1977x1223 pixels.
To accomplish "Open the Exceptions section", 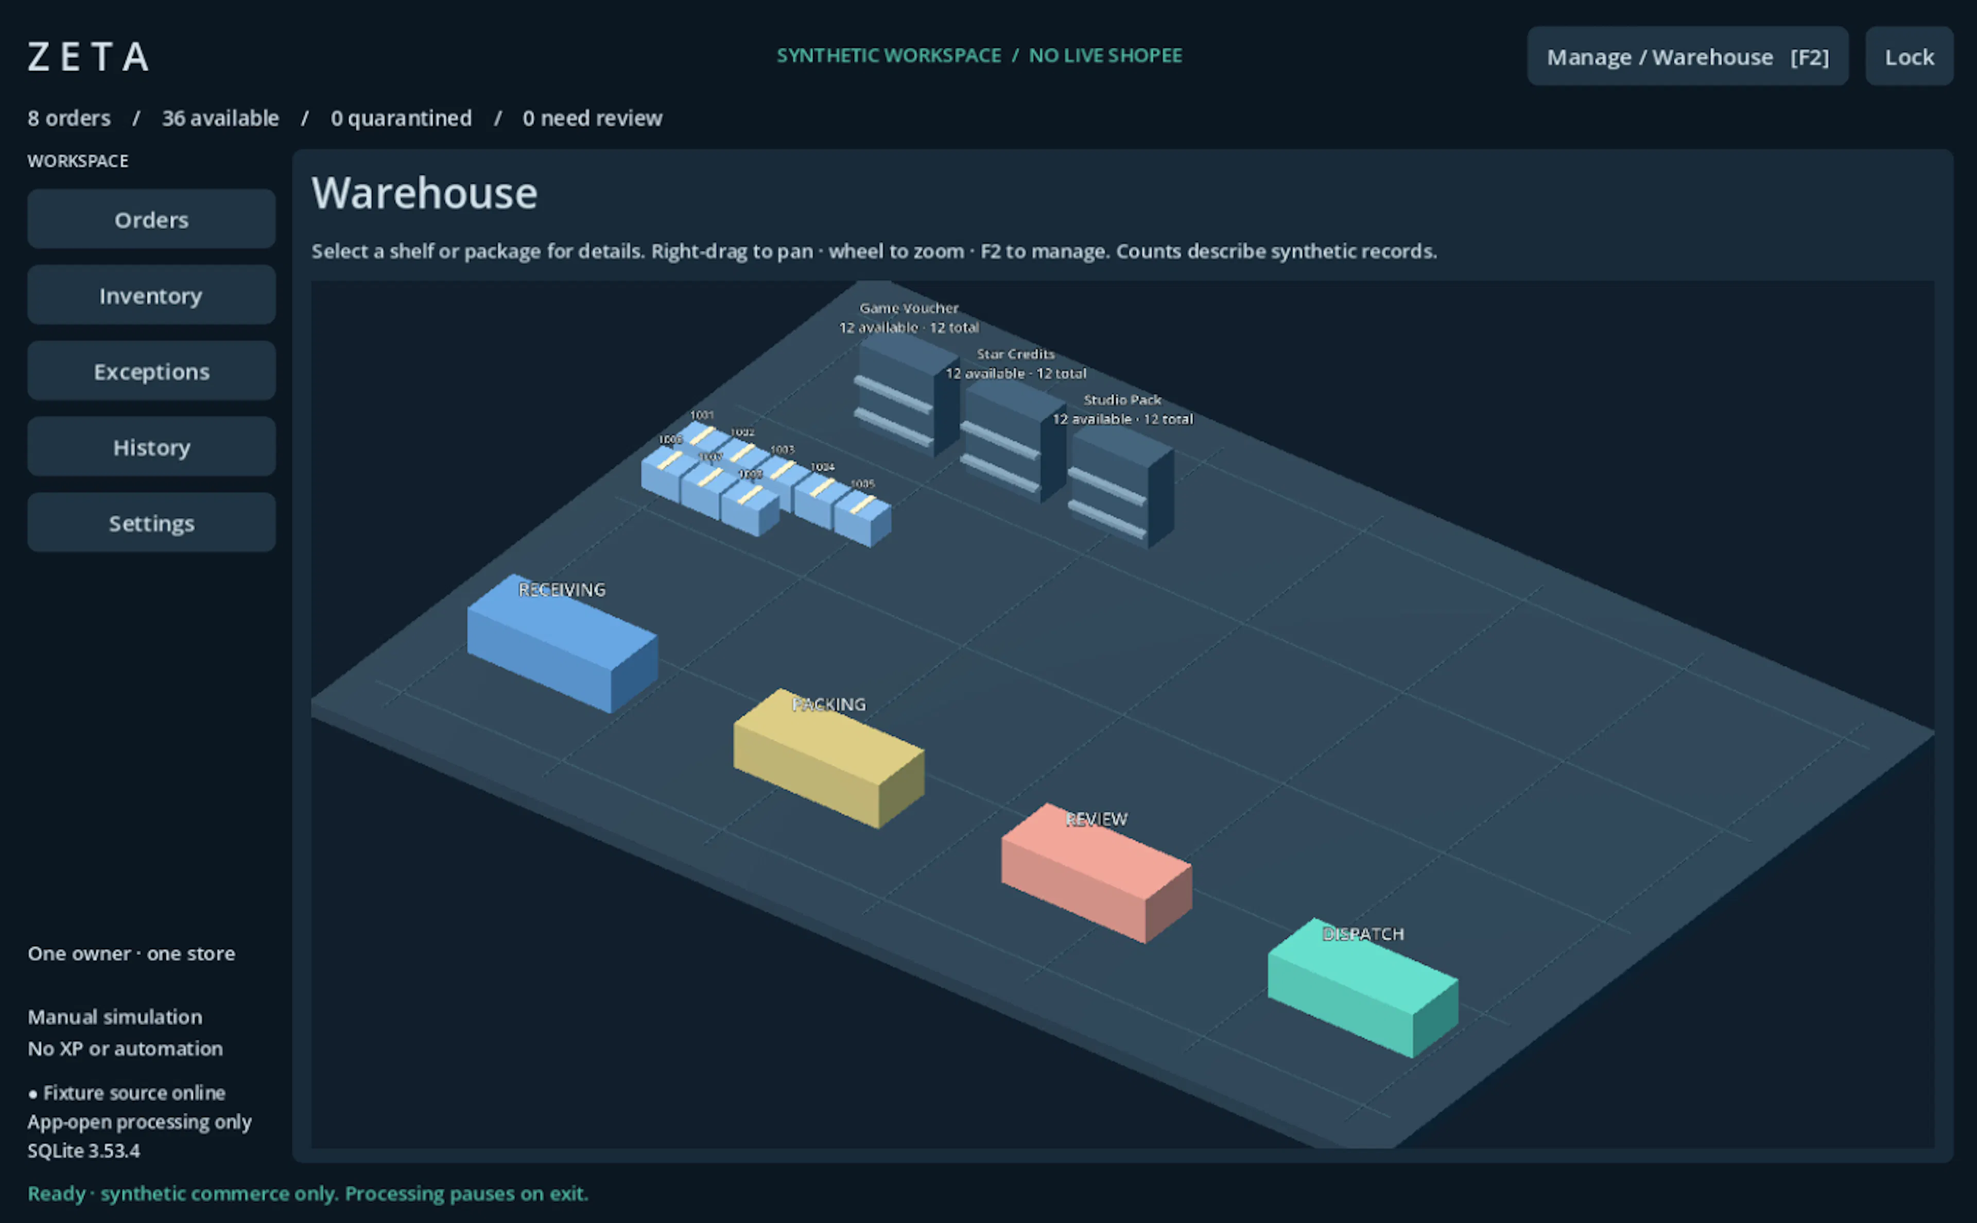I will [x=151, y=371].
